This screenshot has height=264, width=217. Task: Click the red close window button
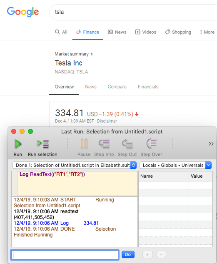14,131
